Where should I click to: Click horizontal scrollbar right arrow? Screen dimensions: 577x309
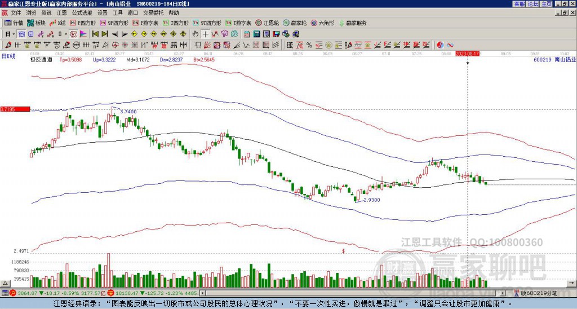pyautogui.click(x=503, y=293)
